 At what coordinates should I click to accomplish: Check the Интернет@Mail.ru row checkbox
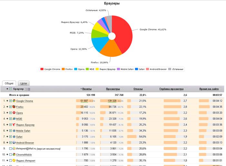(x=10, y=149)
